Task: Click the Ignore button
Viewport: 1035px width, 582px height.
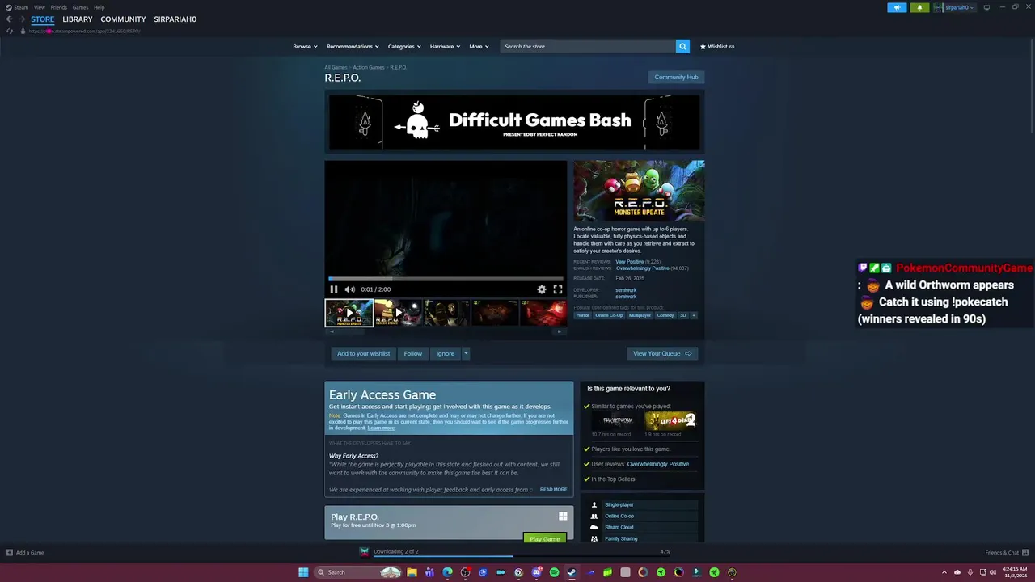Action: [446, 353]
